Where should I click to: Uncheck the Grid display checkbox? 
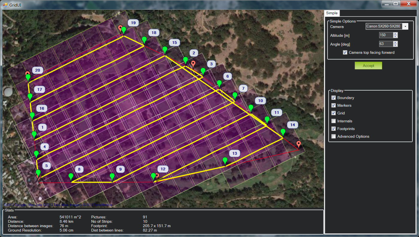coord(333,113)
